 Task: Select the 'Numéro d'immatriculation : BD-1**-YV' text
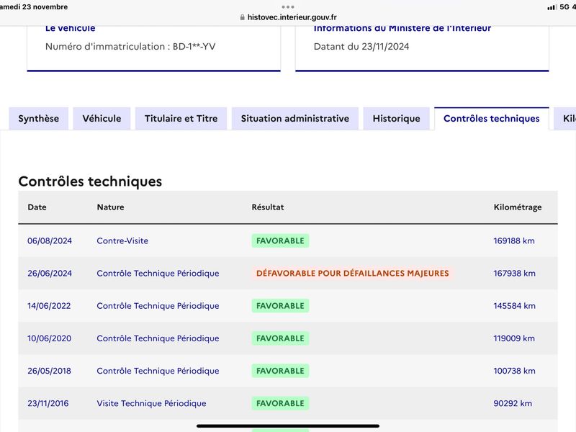(x=130, y=47)
